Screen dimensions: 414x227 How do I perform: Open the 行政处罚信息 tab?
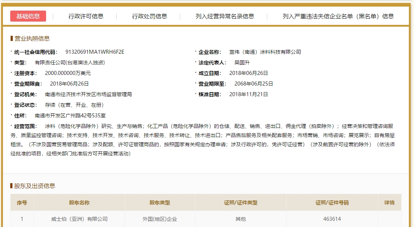point(150,16)
